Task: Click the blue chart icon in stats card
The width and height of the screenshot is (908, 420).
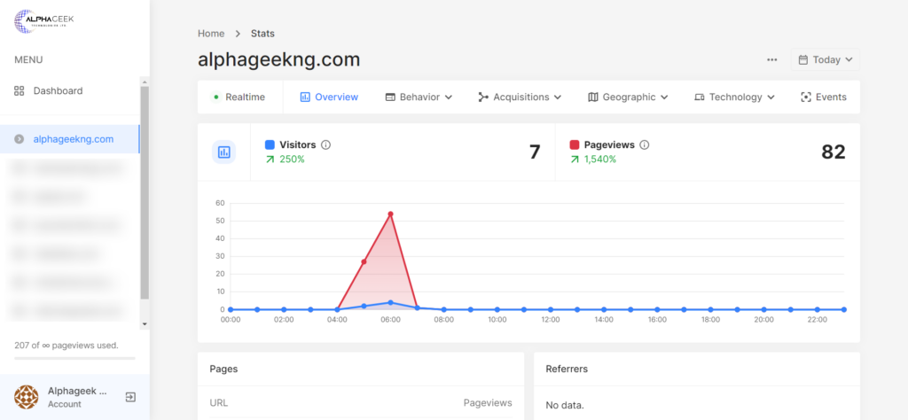Action: click(x=223, y=152)
